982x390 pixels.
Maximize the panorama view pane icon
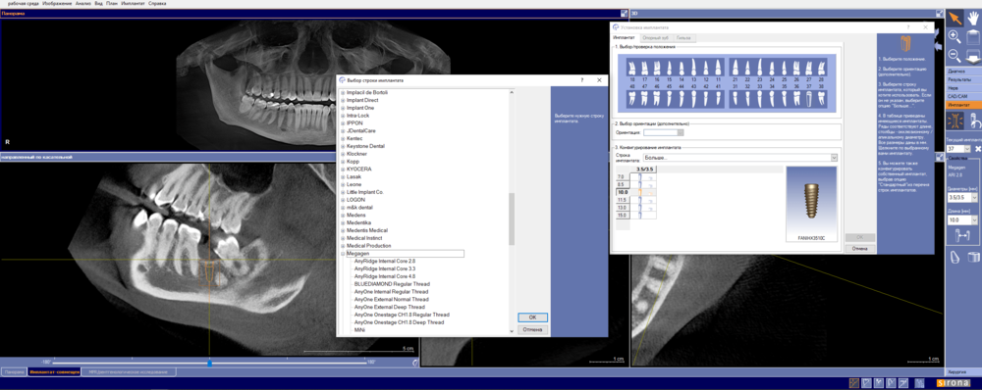pos(624,13)
